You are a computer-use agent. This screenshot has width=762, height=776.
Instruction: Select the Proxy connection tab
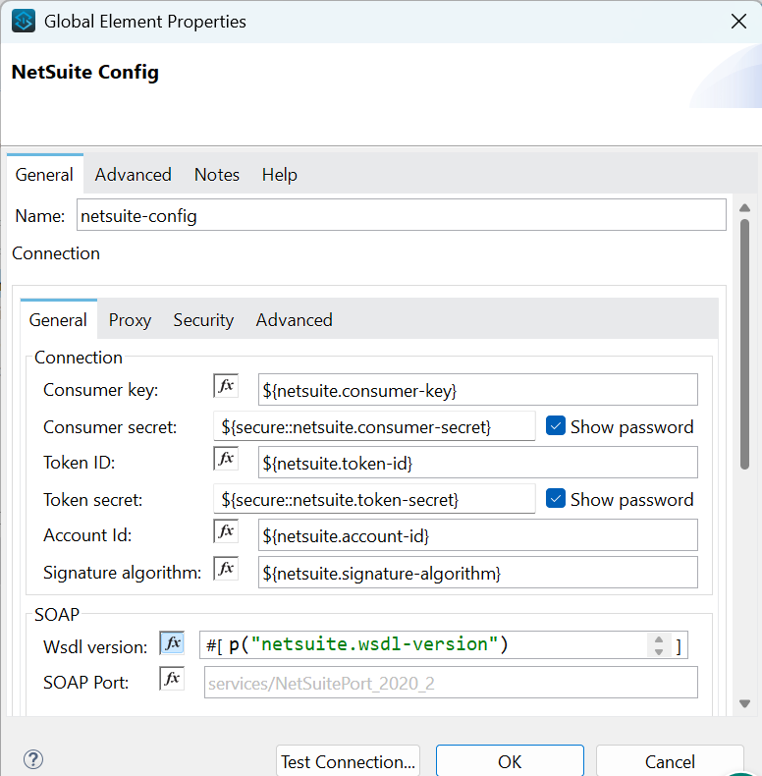click(x=130, y=320)
